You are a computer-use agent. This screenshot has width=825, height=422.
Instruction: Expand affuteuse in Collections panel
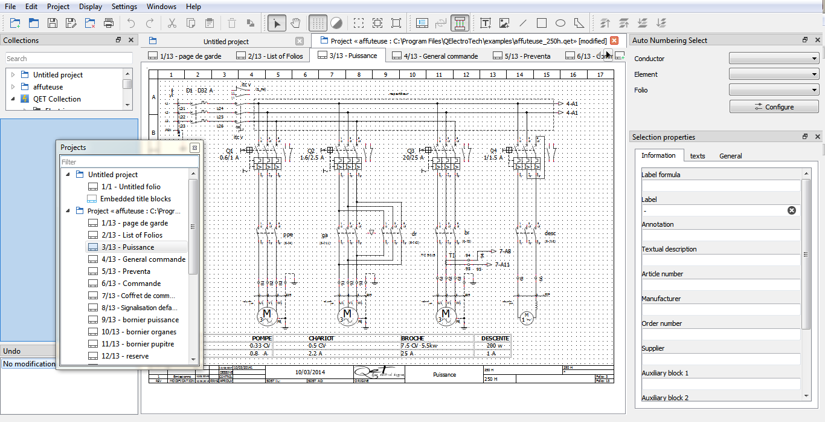[13, 87]
